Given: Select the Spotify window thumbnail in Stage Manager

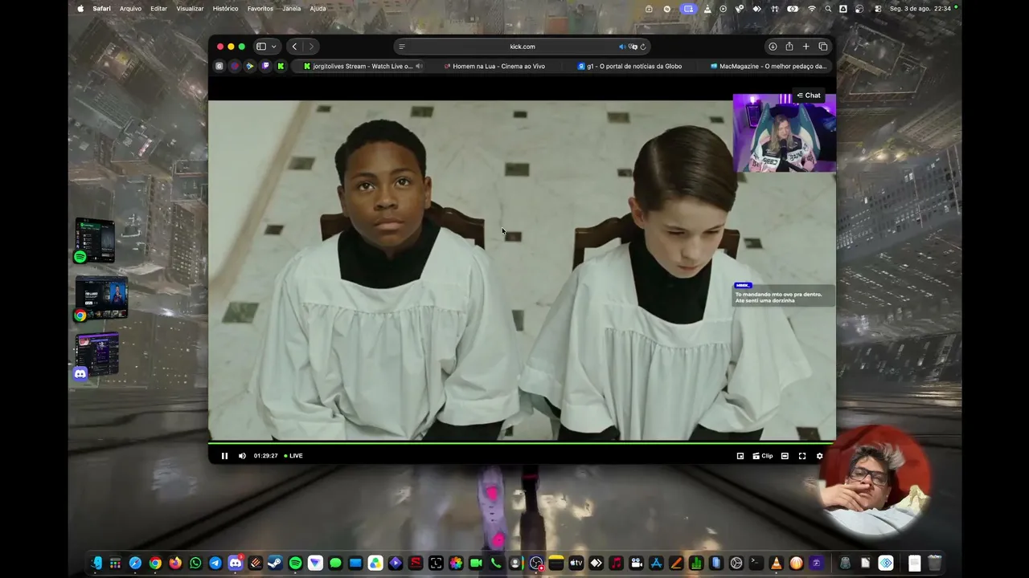Looking at the screenshot, I should (95, 240).
